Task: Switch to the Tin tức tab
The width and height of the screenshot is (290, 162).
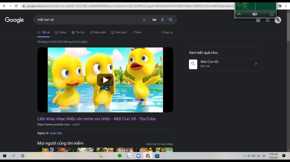Action: click(78, 32)
